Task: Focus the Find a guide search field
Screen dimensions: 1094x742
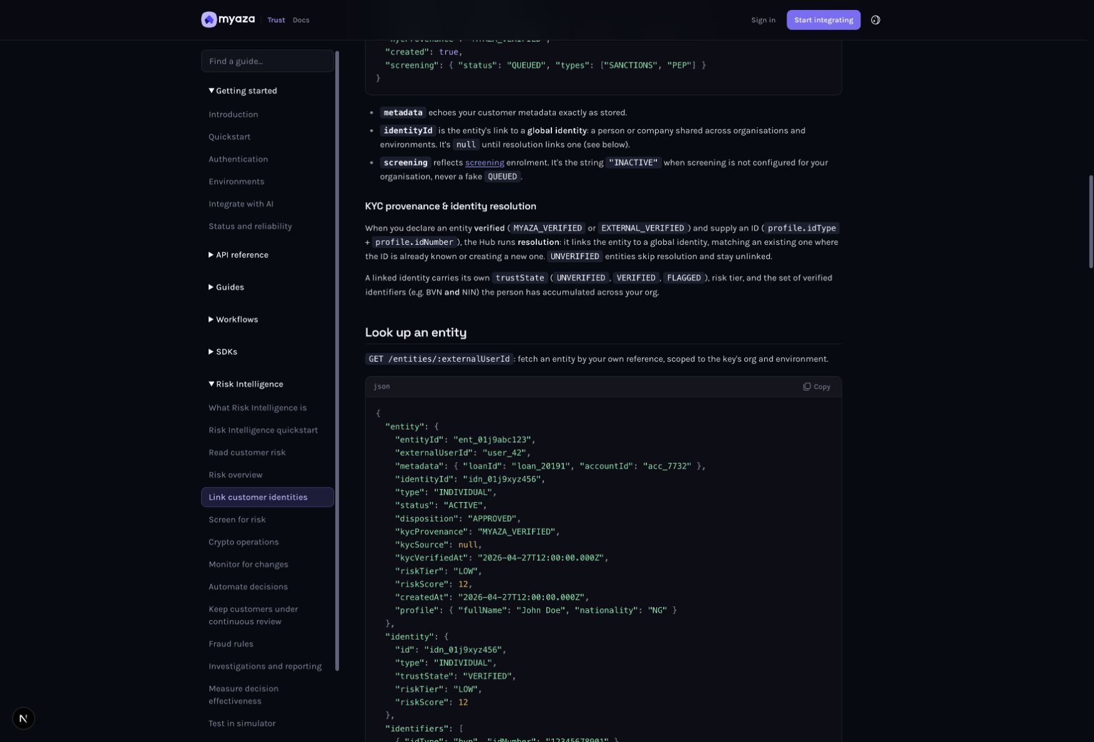Action: click(x=267, y=61)
